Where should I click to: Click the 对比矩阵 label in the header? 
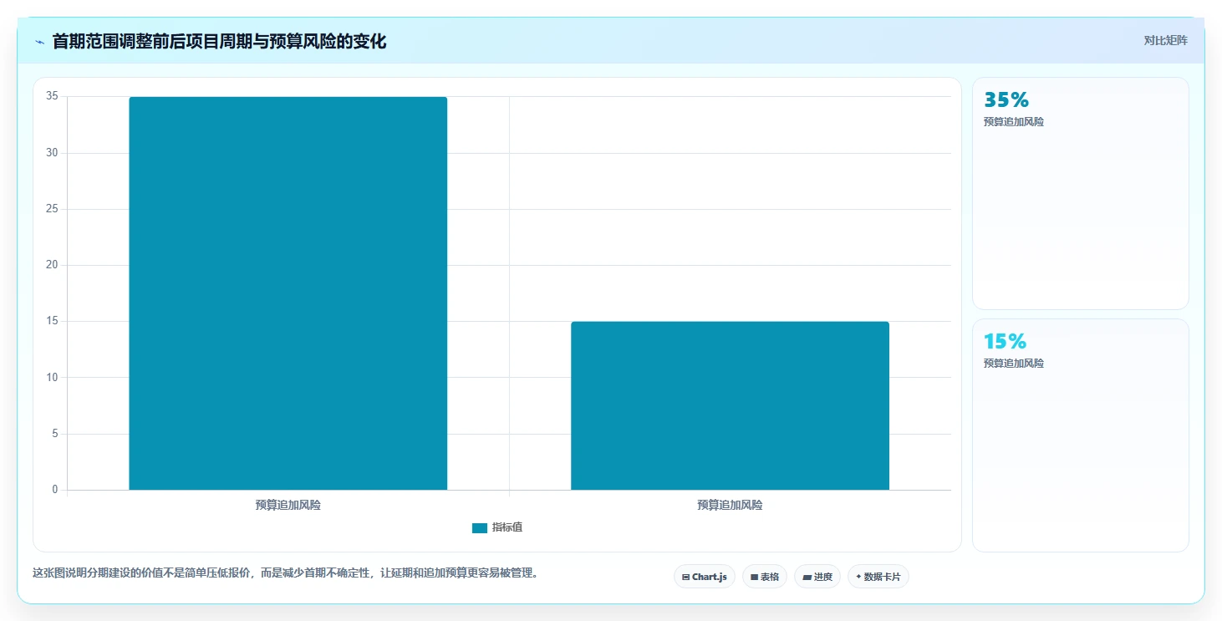(1166, 40)
